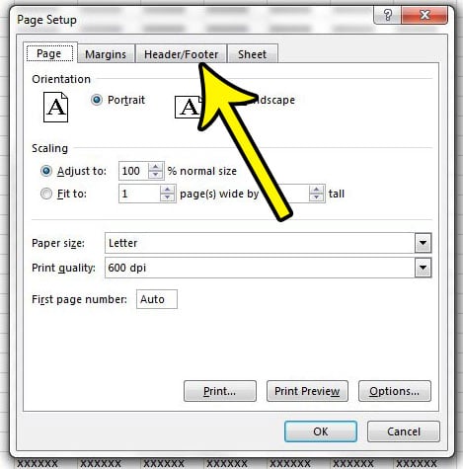Increase pages tall spinner value
Screen dimensions: 463x469
pos(316,190)
